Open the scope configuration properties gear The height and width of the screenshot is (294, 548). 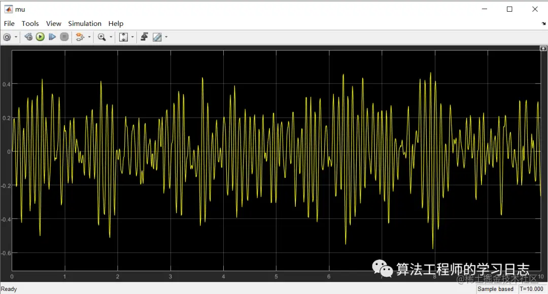click(x=7, y=37)
